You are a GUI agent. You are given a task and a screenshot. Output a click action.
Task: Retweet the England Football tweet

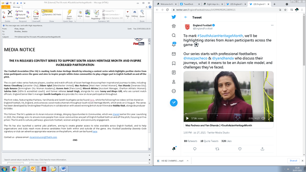pyautogui.click(x=217, y=149)
